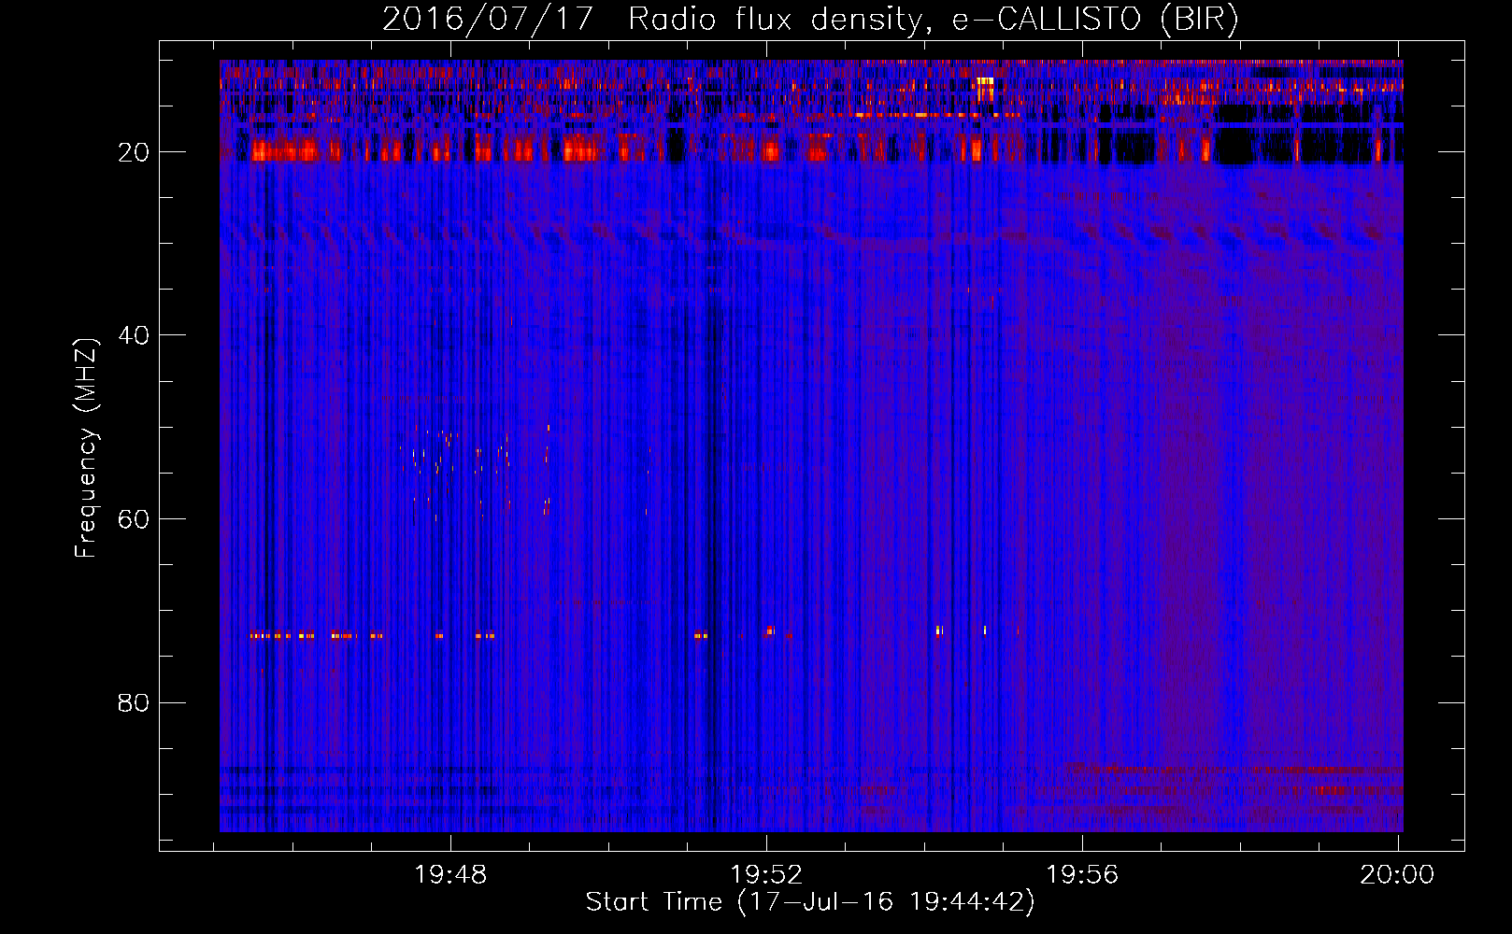Click the 20:00 time tick label
This screenshot has width=1512, height=934.
click(1397, 875)
